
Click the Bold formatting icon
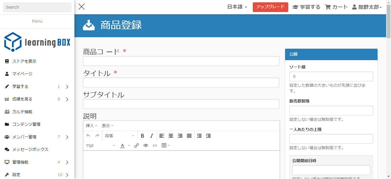coord(142,136)
